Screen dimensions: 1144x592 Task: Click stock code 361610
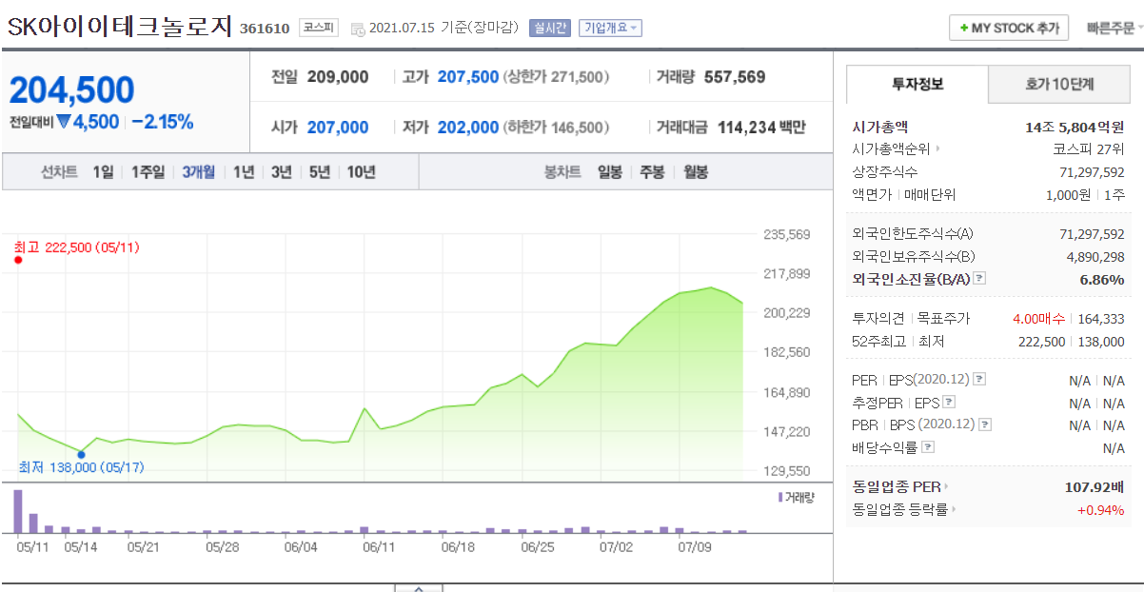point(265,29)
